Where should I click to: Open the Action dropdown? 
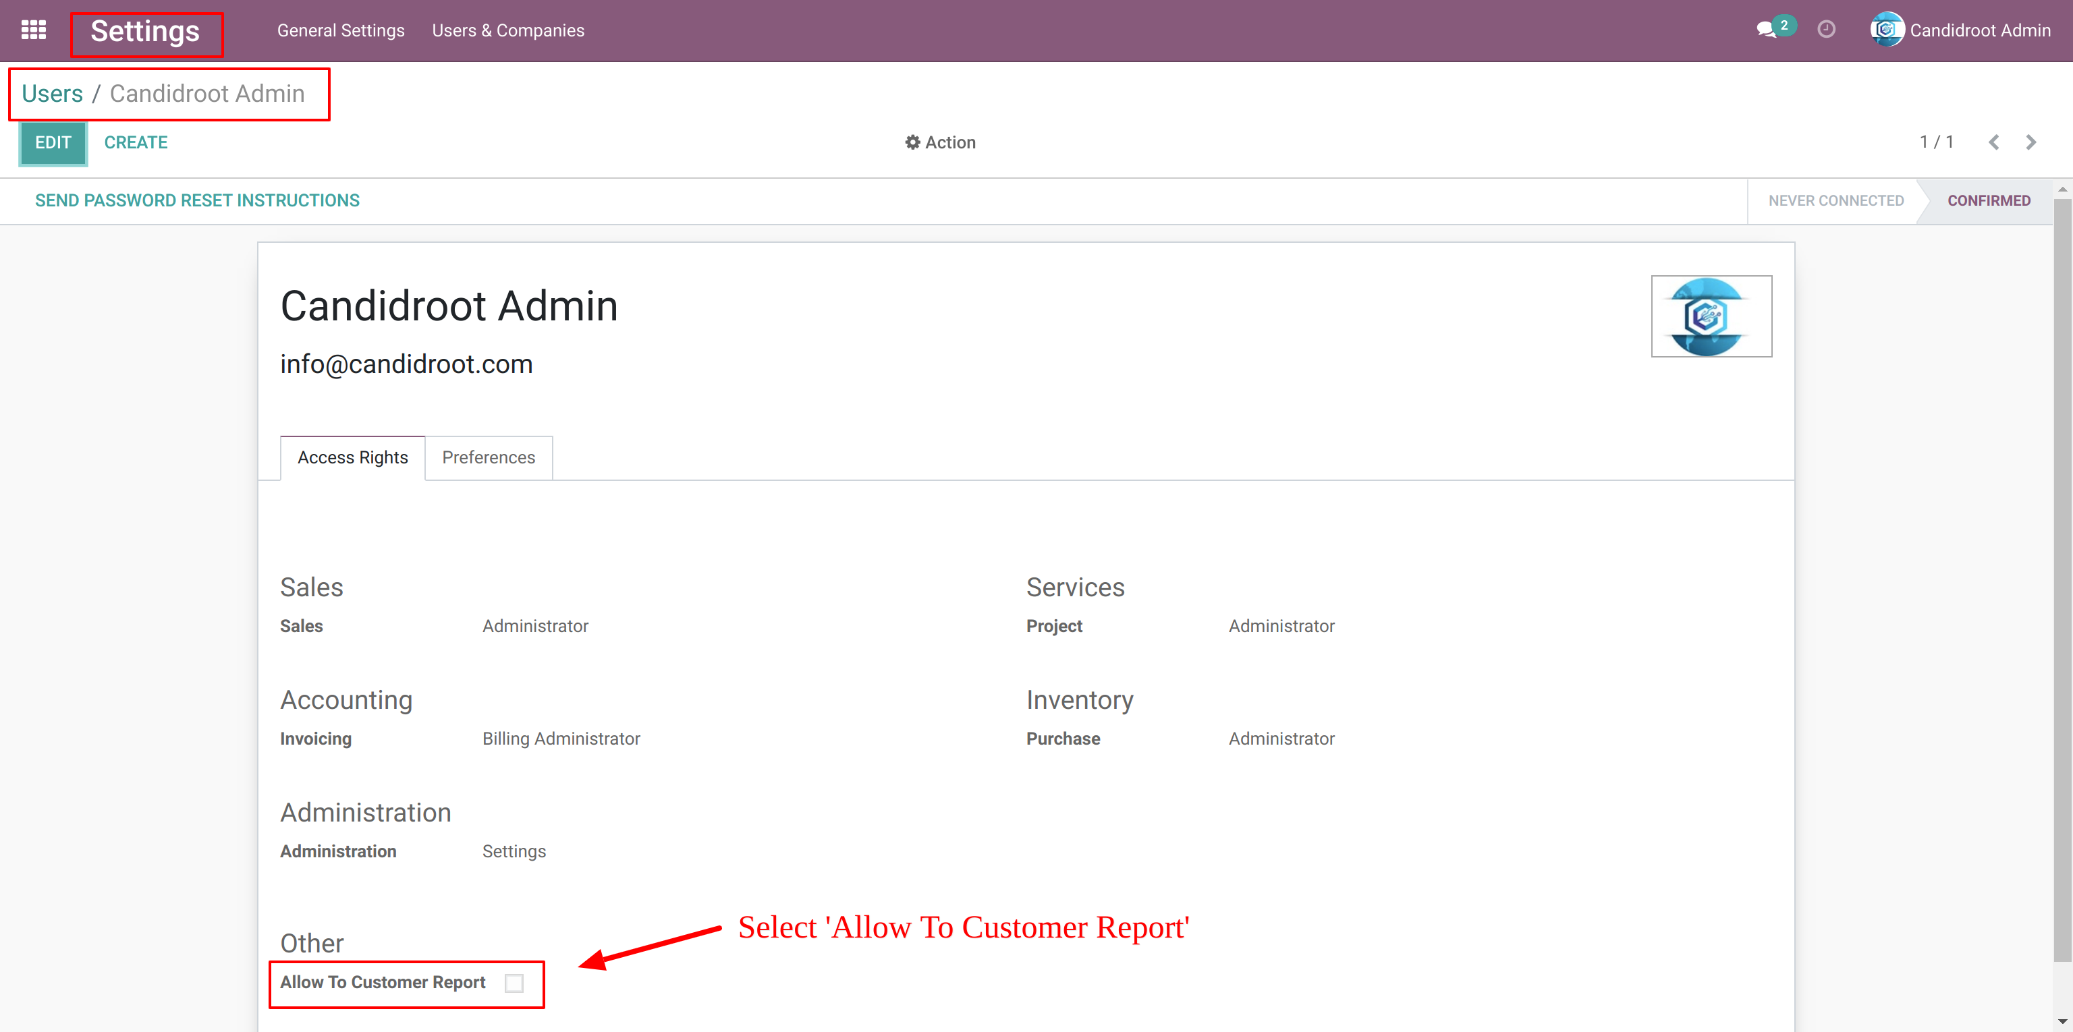(940, 142)
